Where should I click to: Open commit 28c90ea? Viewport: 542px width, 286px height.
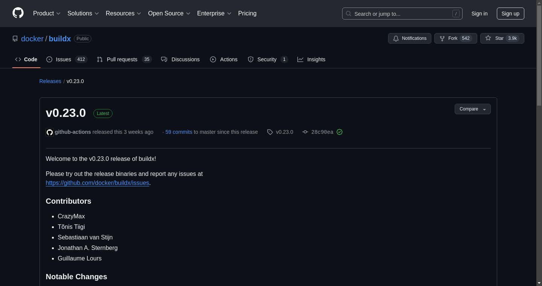pyautogui.click(x=322, y=132)
